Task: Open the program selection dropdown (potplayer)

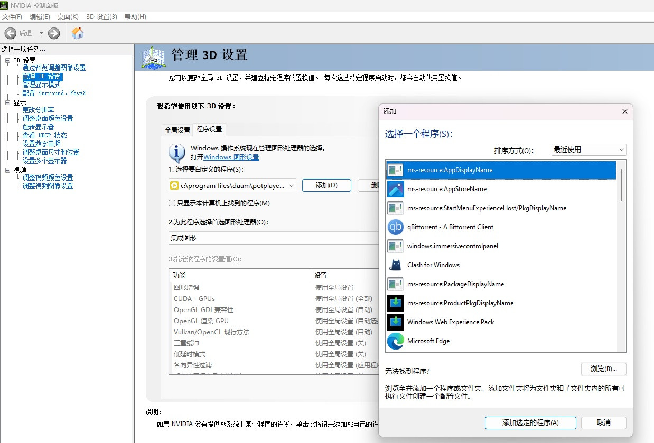Action: tap(232, 185)
